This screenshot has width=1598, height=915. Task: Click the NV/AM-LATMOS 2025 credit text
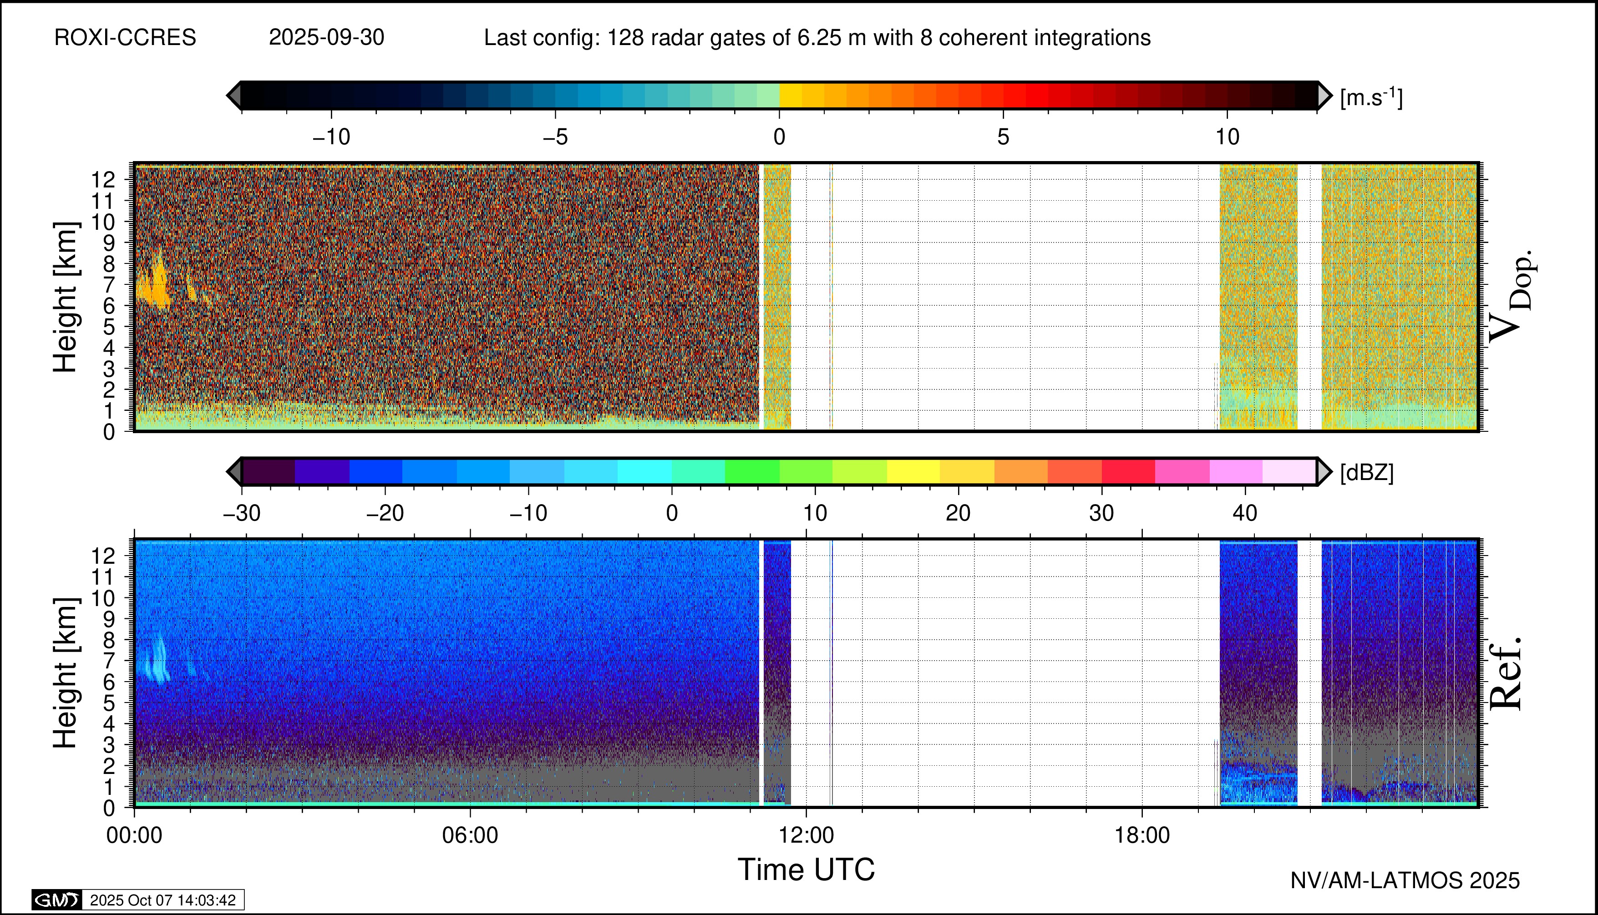tap(1405, 880)
